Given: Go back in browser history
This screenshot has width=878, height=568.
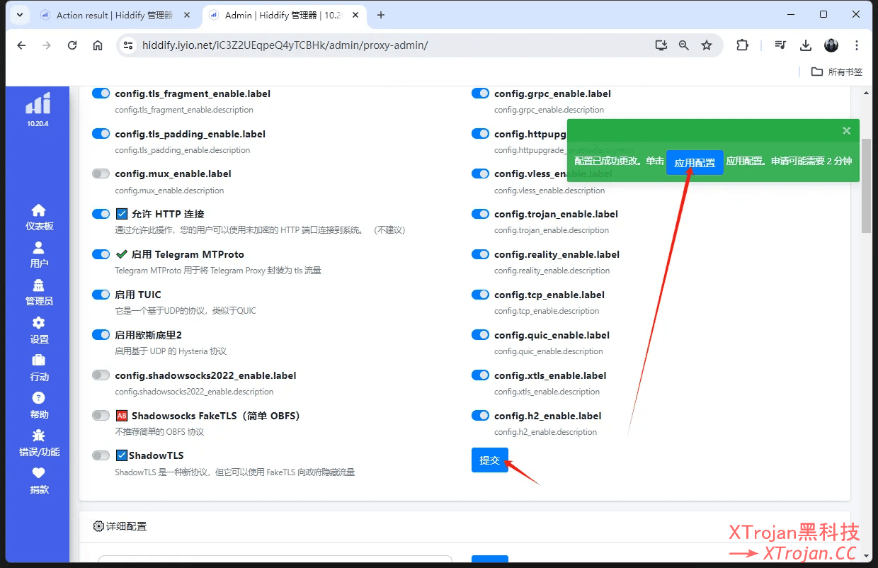Looking at the screenshot, I should 21,45.
